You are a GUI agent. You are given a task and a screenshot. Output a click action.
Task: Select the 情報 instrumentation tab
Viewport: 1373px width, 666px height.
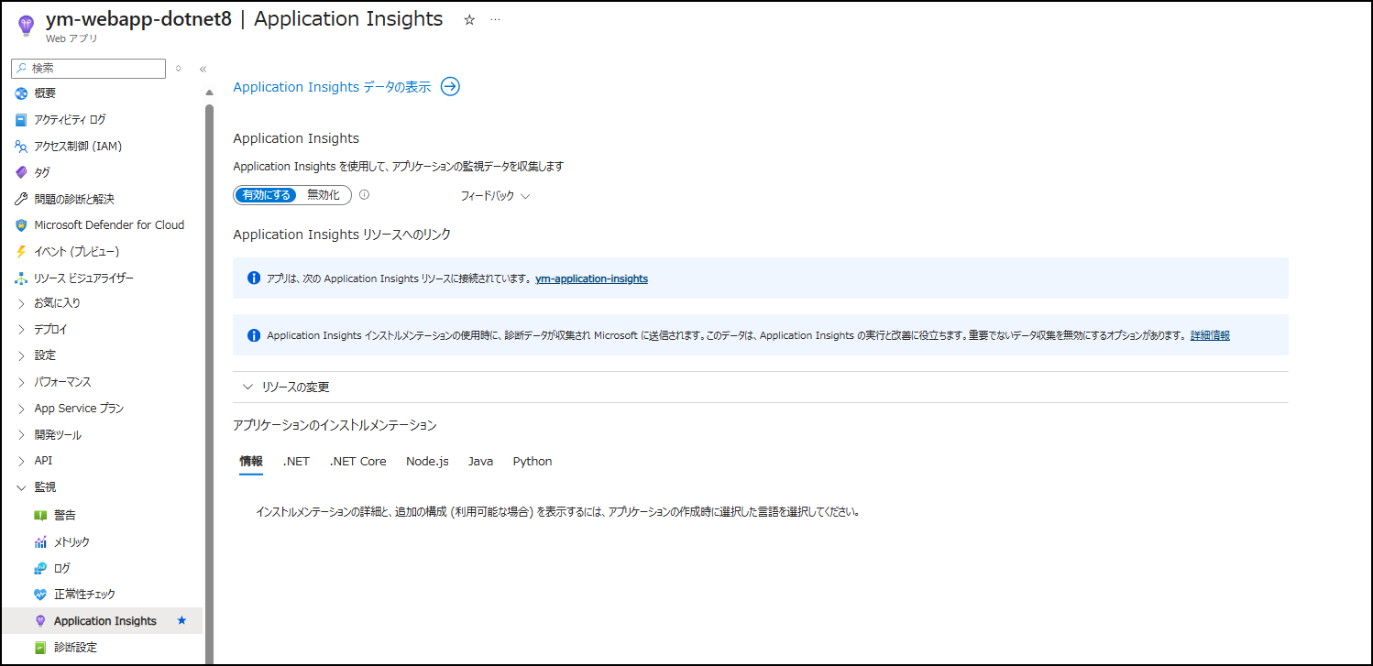[x=251, y=462]
